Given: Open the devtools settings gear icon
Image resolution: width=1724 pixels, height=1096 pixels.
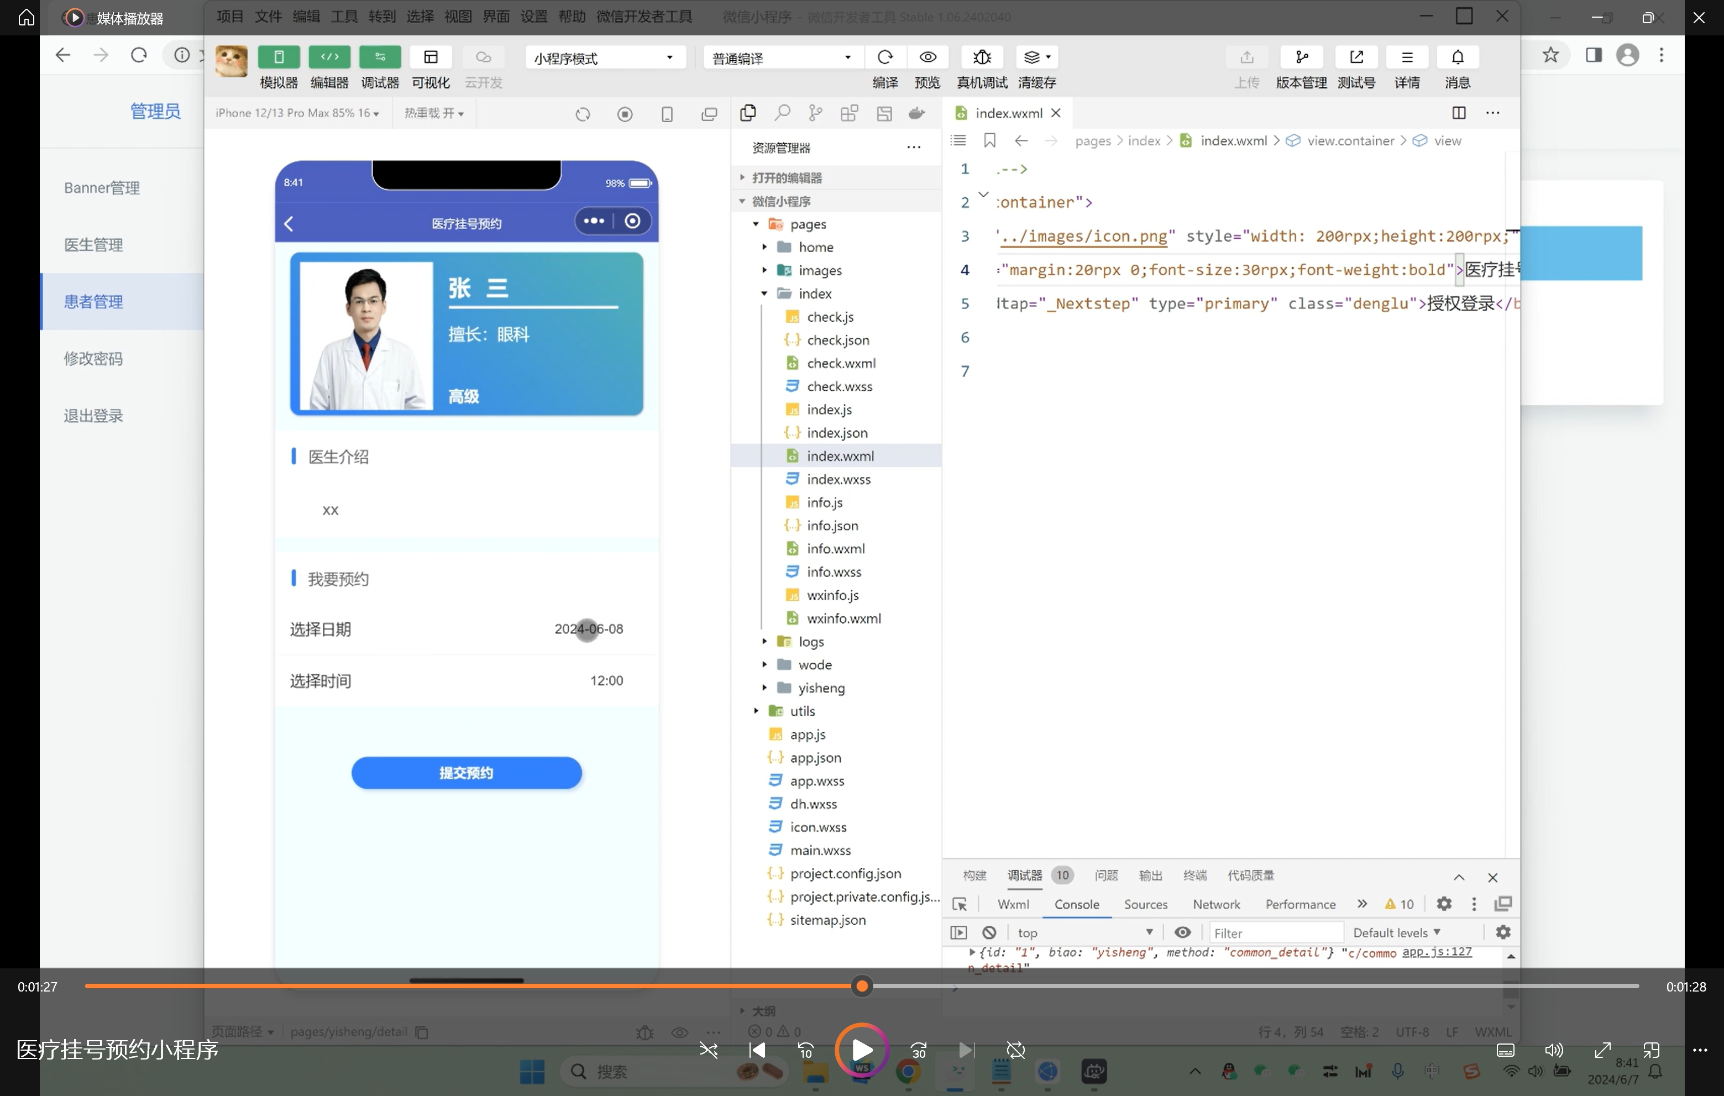Looking at the screenshot, I should pyautogui.click(x=1444, y=904).
